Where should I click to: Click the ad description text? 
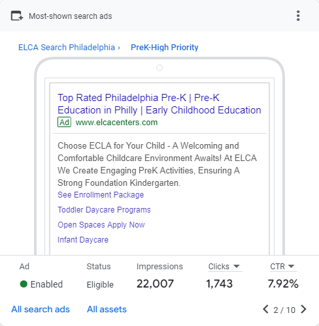pyautogui.click(x=157, y=164)
